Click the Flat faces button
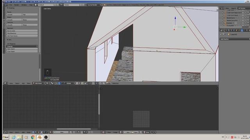250x140 pixels. (30, 15)
